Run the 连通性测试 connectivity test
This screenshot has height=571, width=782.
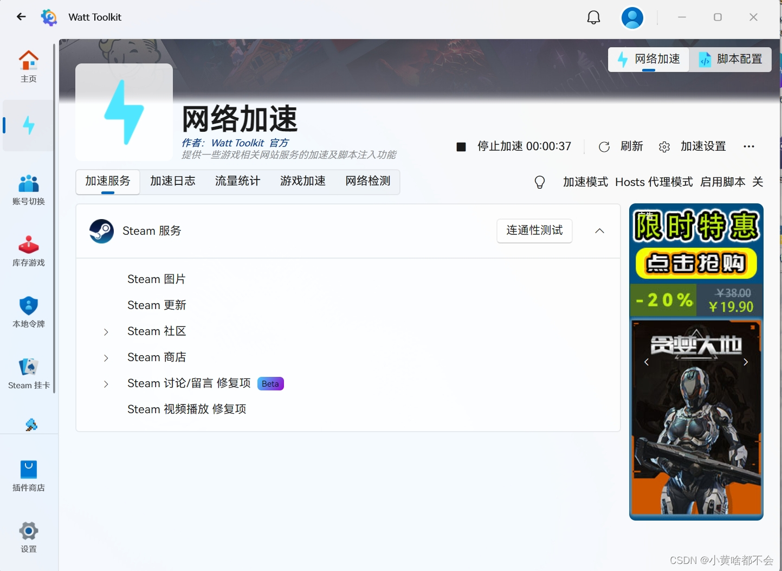tap(534, 230)
